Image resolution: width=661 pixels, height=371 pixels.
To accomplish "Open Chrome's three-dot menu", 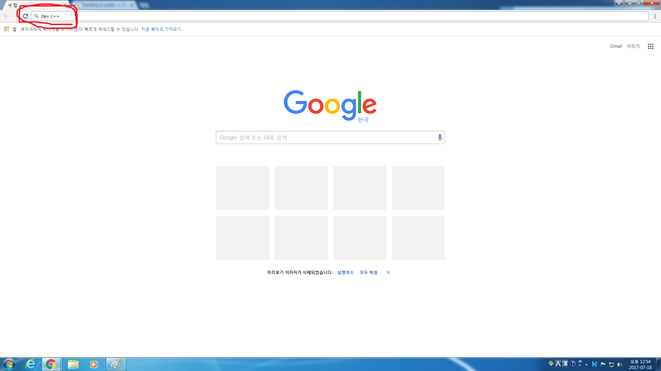I will 655,16.
